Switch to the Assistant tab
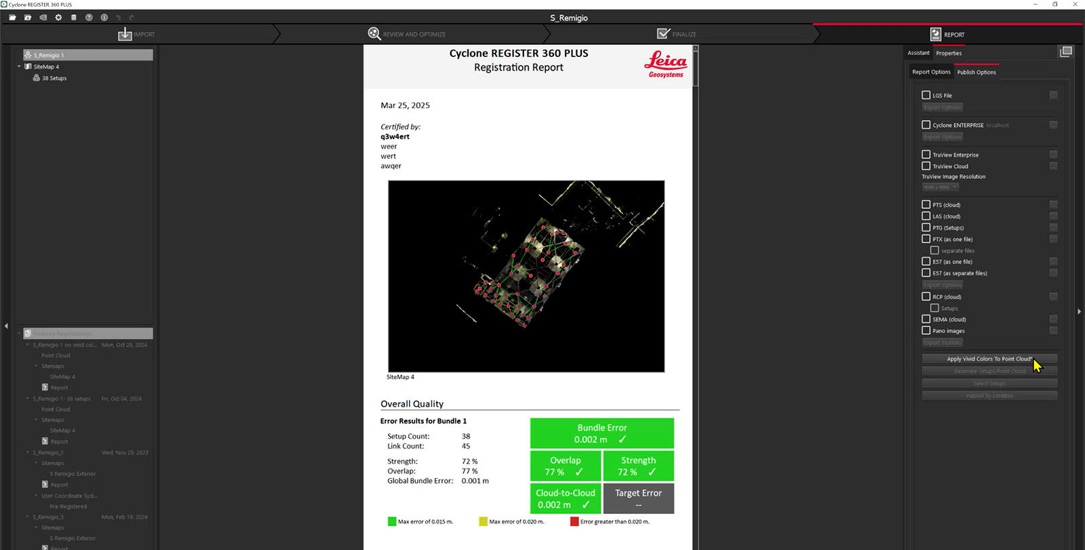This screenshot has width=1085, height=550. (918, 53)
